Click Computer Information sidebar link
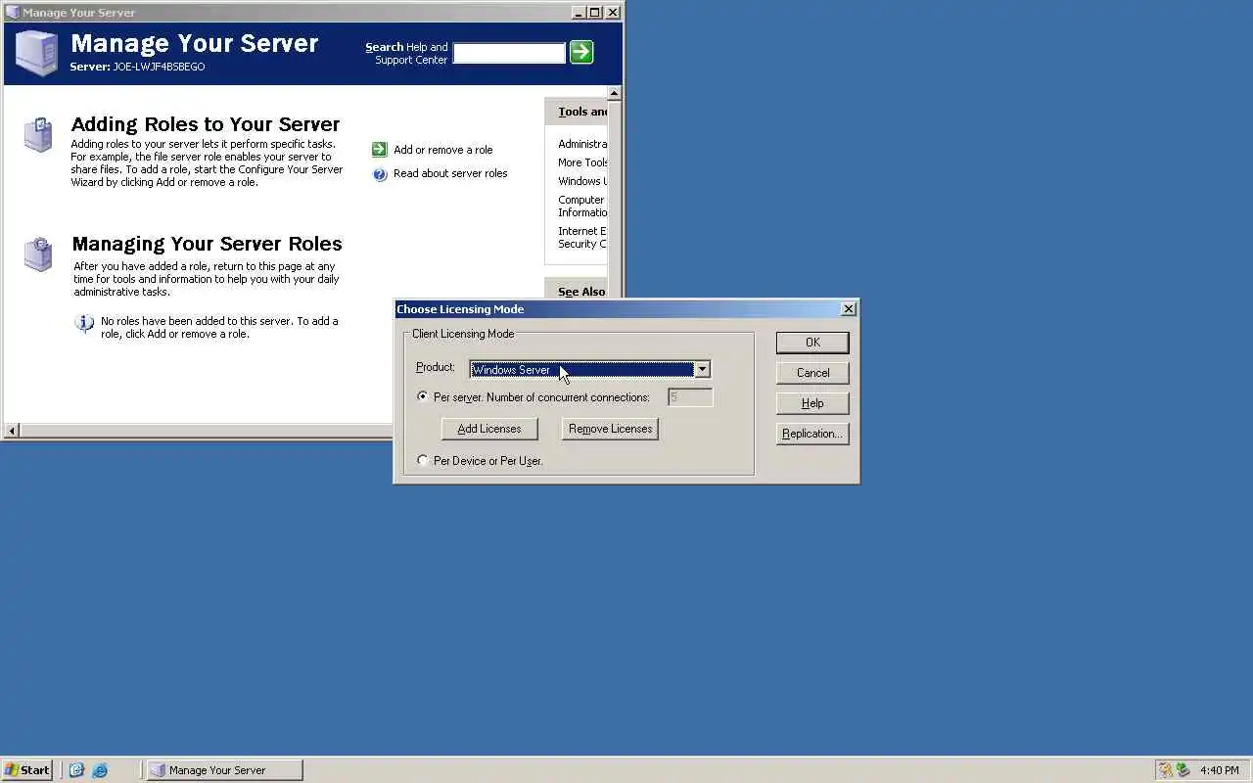This screenshot has width=1253, height=783. click(x=582, y=206)
